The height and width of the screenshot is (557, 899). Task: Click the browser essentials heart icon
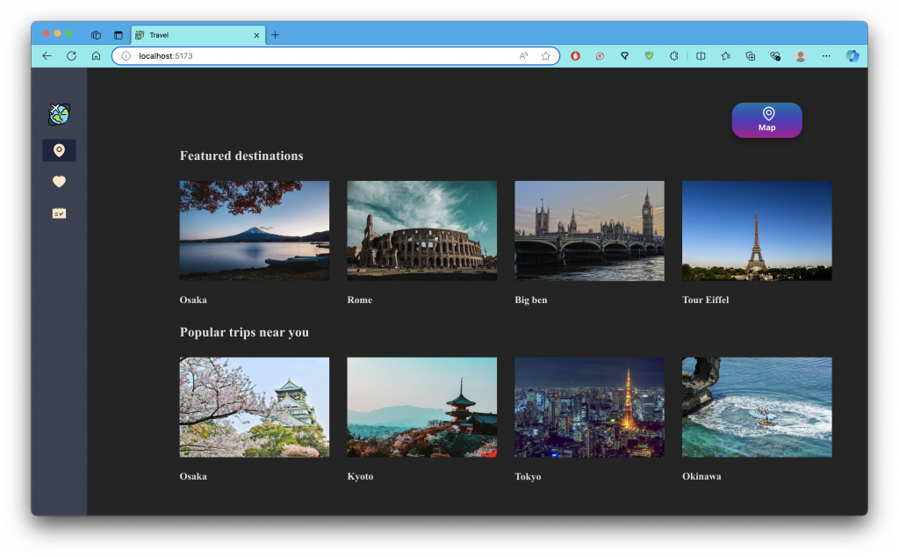(776, 55)
